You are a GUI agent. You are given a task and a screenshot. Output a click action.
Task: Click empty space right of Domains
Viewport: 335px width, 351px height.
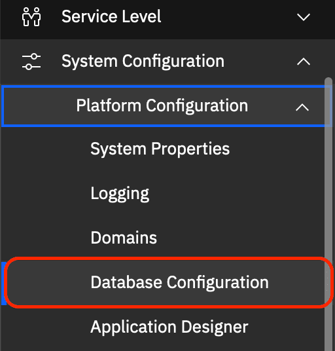pos(240,238)
